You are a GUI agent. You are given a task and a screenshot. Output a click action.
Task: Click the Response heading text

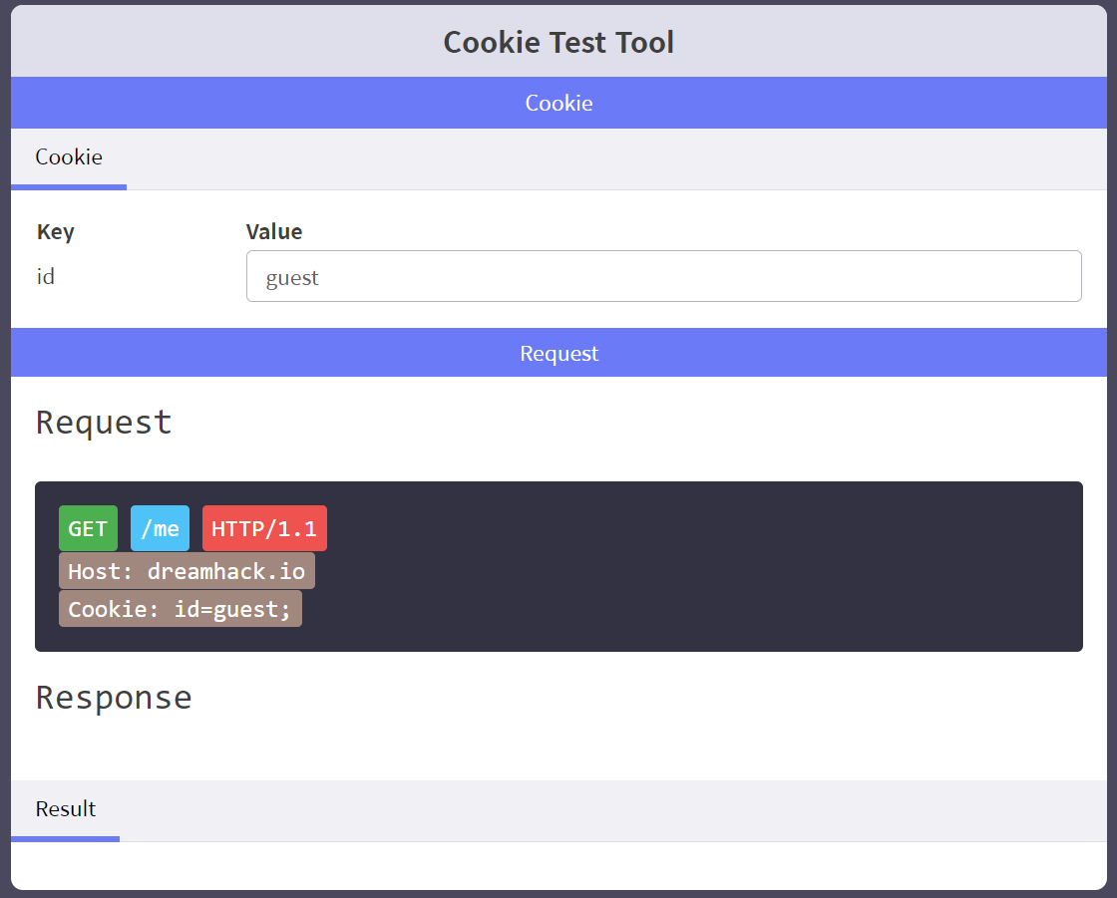tap(114, 698)
